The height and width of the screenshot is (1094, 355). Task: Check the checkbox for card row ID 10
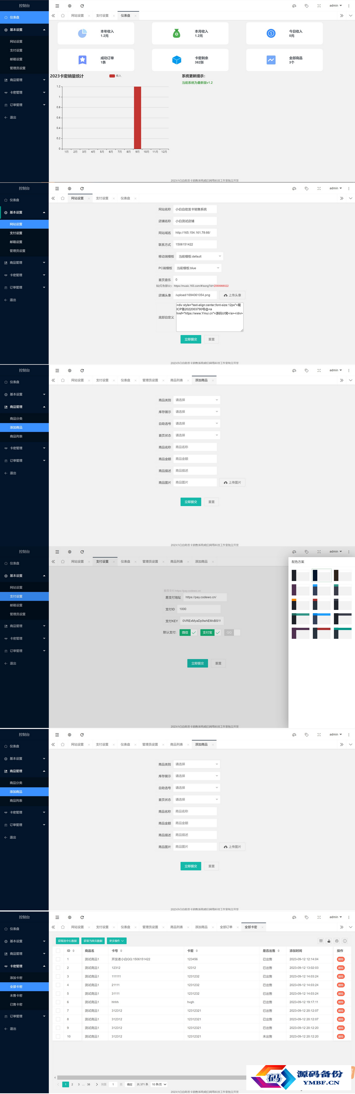pyautogui.click(x=58, y=1036)
